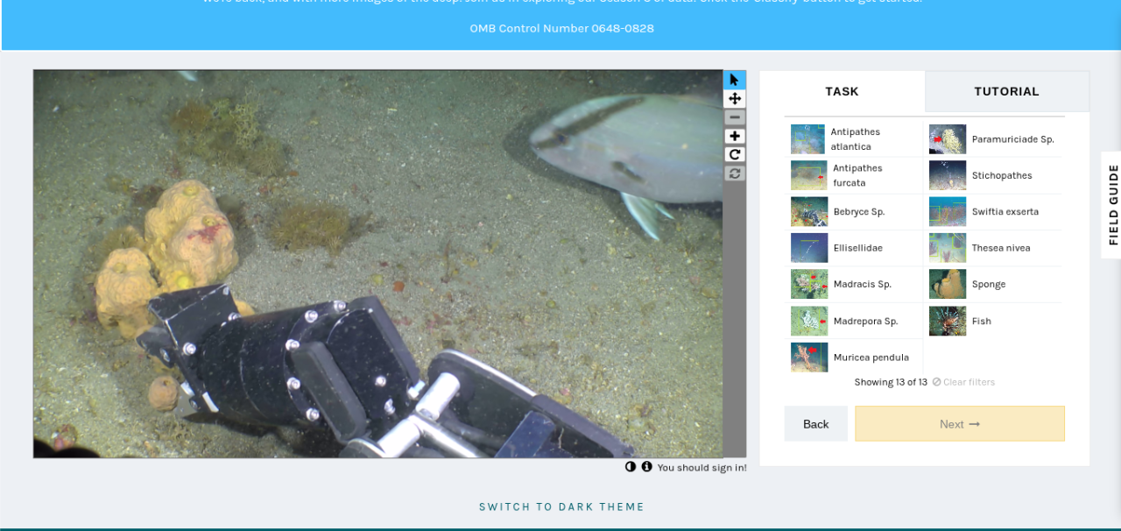1121x531 pixels.
Task: Zoom out with the minus icon
Action: point(734,117)
